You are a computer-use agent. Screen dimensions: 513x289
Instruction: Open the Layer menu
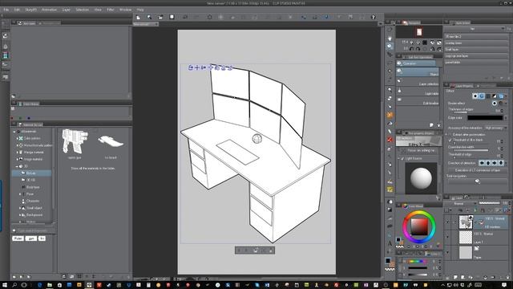click(66, 10)
